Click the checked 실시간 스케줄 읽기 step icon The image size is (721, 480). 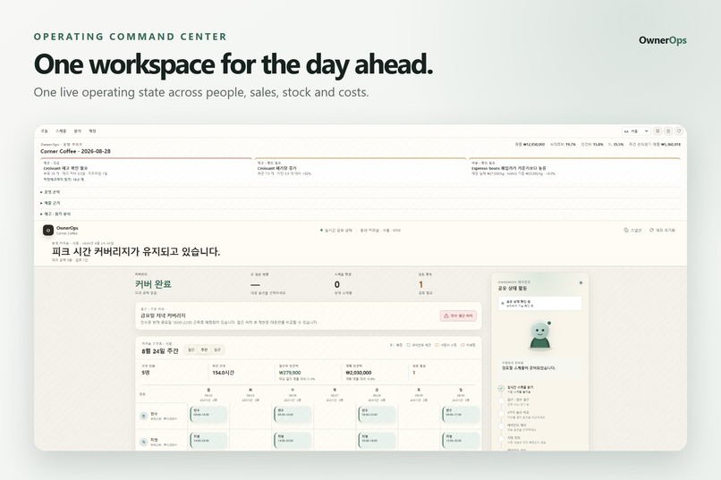(501, 389)
